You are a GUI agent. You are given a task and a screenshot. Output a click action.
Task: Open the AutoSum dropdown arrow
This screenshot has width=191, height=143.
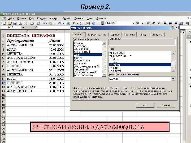[x=77, y=23]
